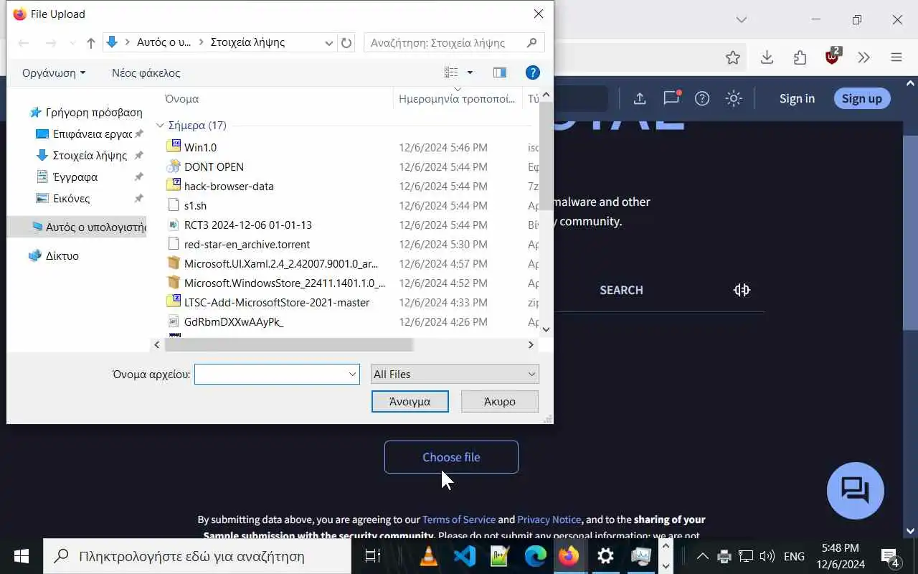The height and width of the screenshot is (574, 918).
Task: Open notifications speech bubble icon
Action: tap(671, 98)
